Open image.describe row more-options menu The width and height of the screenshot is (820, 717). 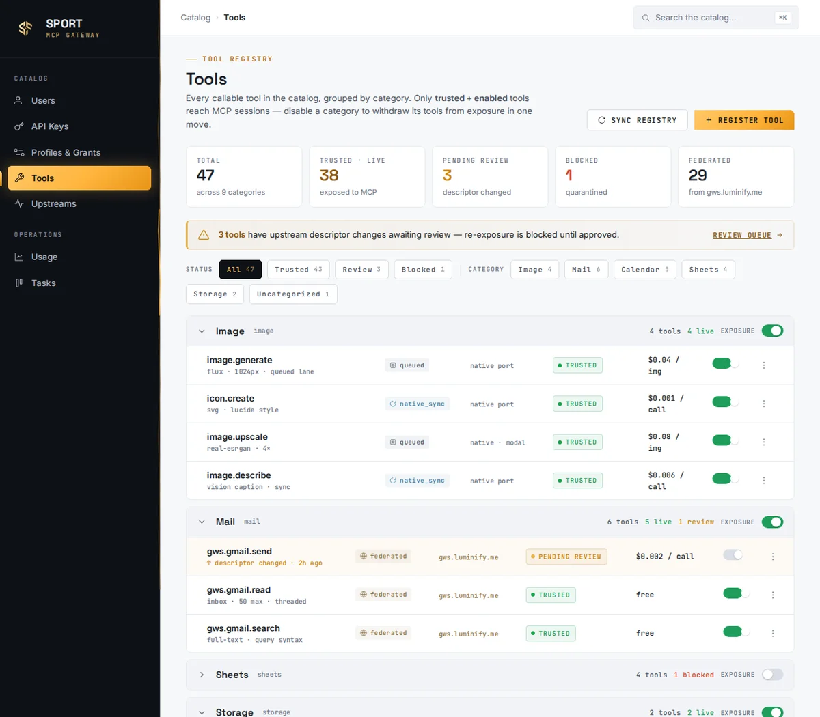coord(764,480)
